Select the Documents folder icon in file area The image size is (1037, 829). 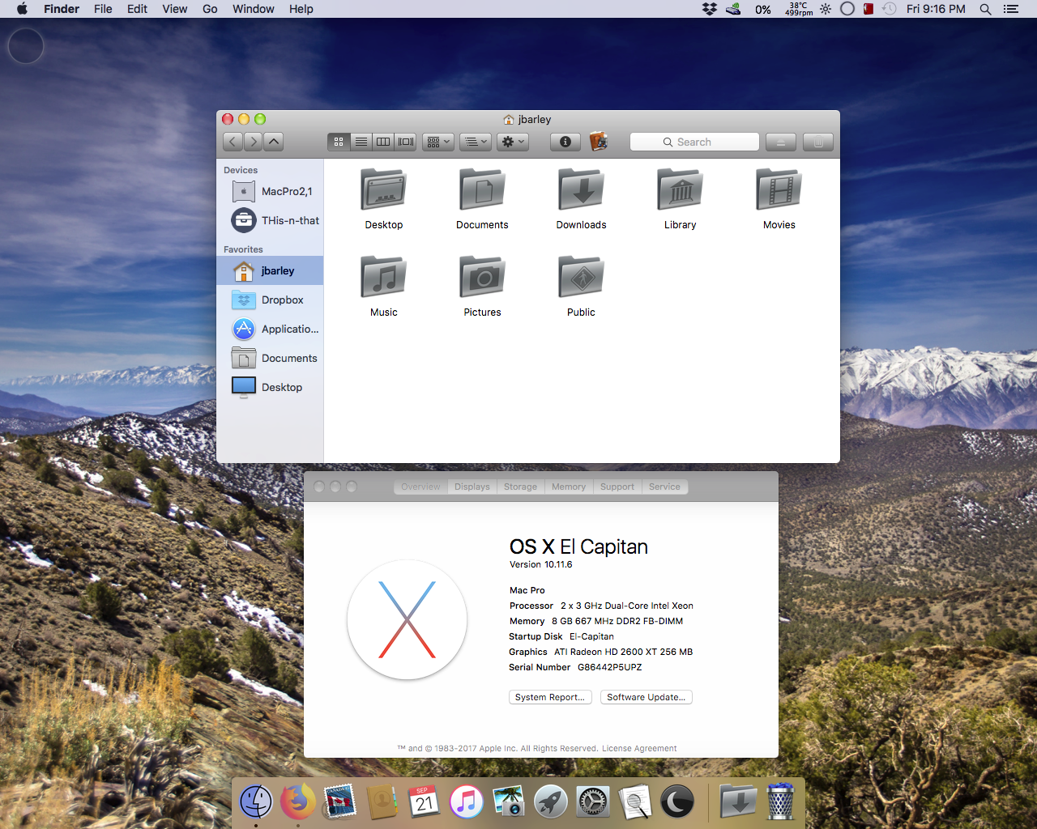[483, 191]
